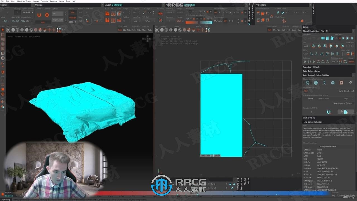Image resolution: width=357 pixels, height=201 pixels.
Task: Click the Unfold U icon in Unwrap panel
Action: coord(39,15)
